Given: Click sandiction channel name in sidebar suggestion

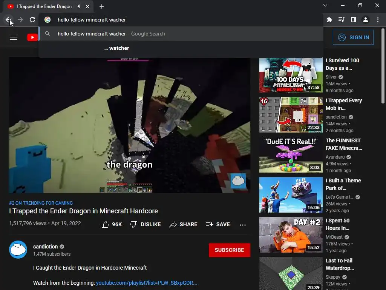Looking at the screenshot, I should [336, 117].
